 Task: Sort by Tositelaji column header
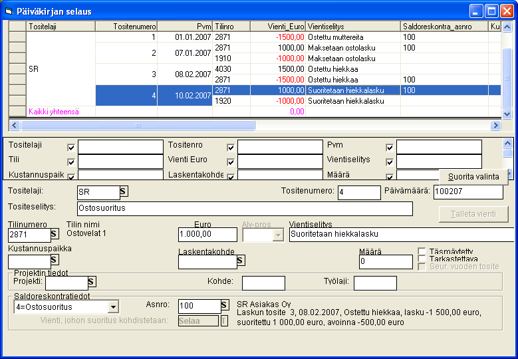[61, 27]
